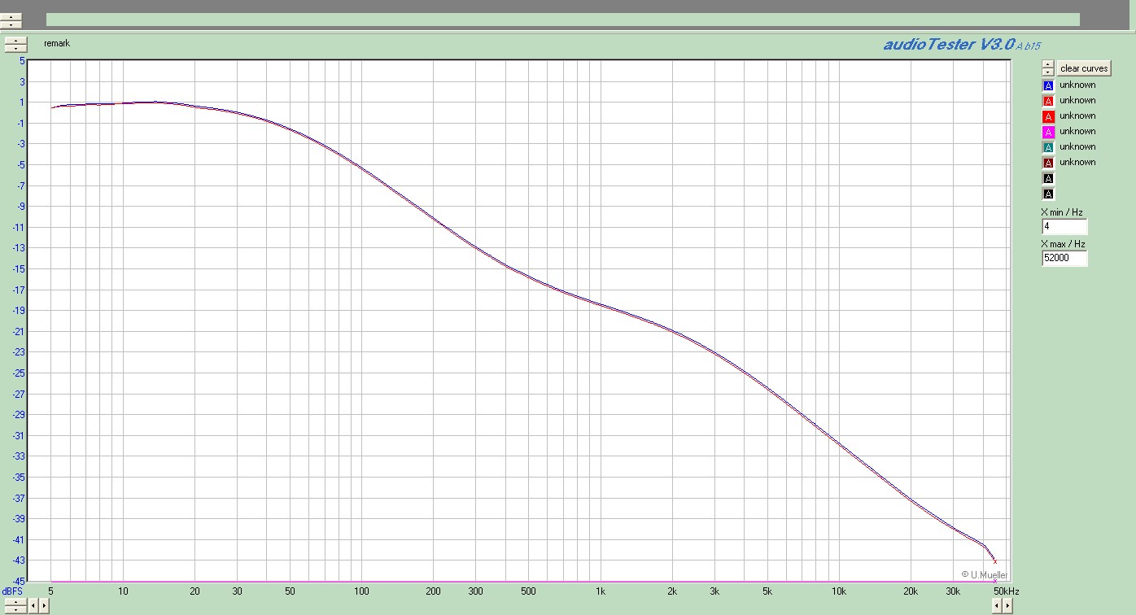Image resolution: width=1136 pixels, height=615 pixels.
Task: Click down arrow beside clear curves
Action: (1048, 72)
